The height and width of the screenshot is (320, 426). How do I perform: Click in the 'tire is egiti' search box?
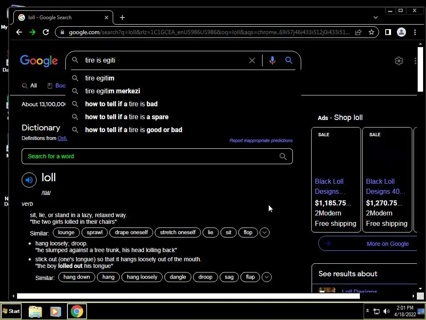point(163,60)
